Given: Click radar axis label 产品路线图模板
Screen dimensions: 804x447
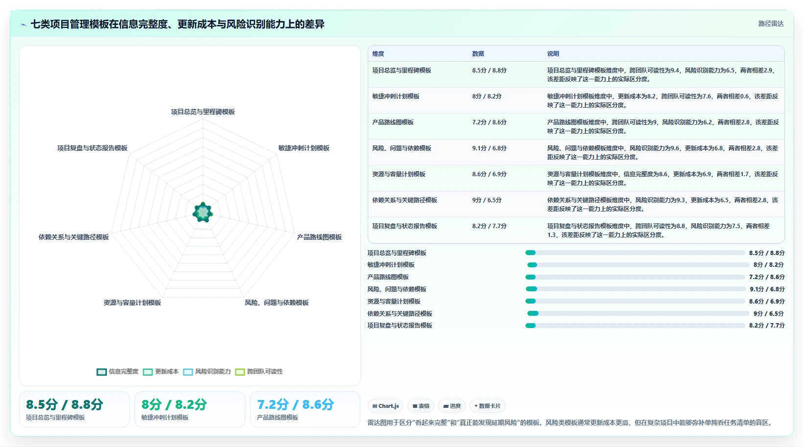Looking at the screenshot, I should pyautogui.click(x=319, y=237).
